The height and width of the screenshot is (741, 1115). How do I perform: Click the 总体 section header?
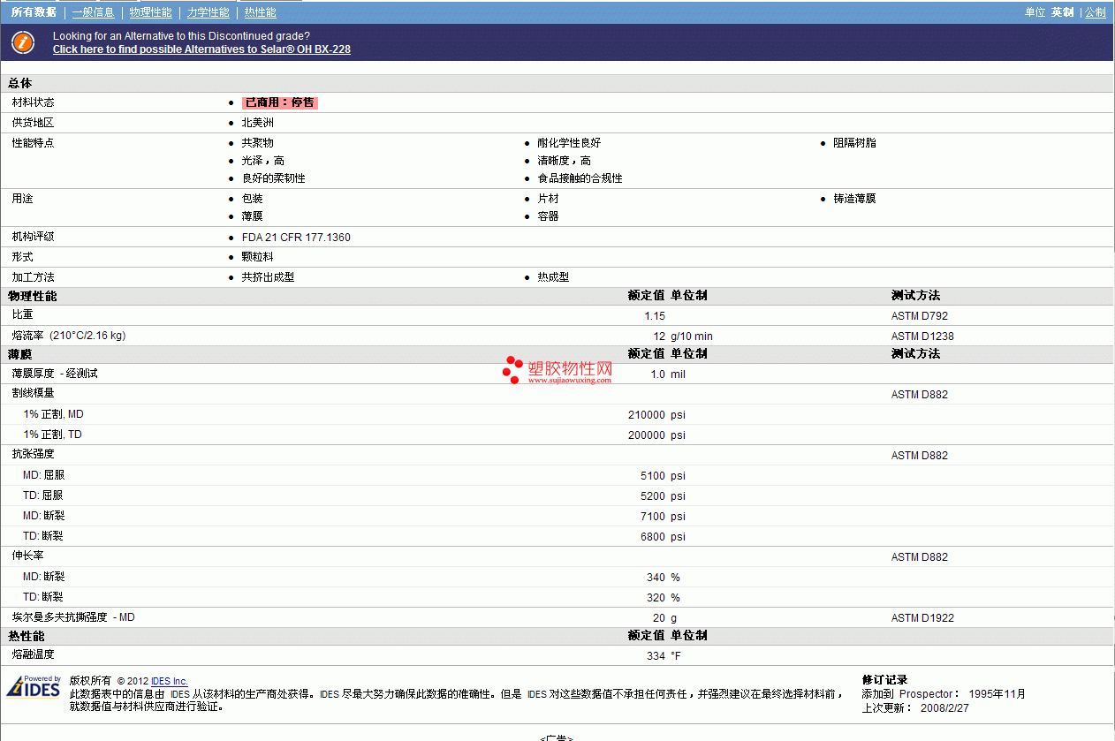click(20, 83)
